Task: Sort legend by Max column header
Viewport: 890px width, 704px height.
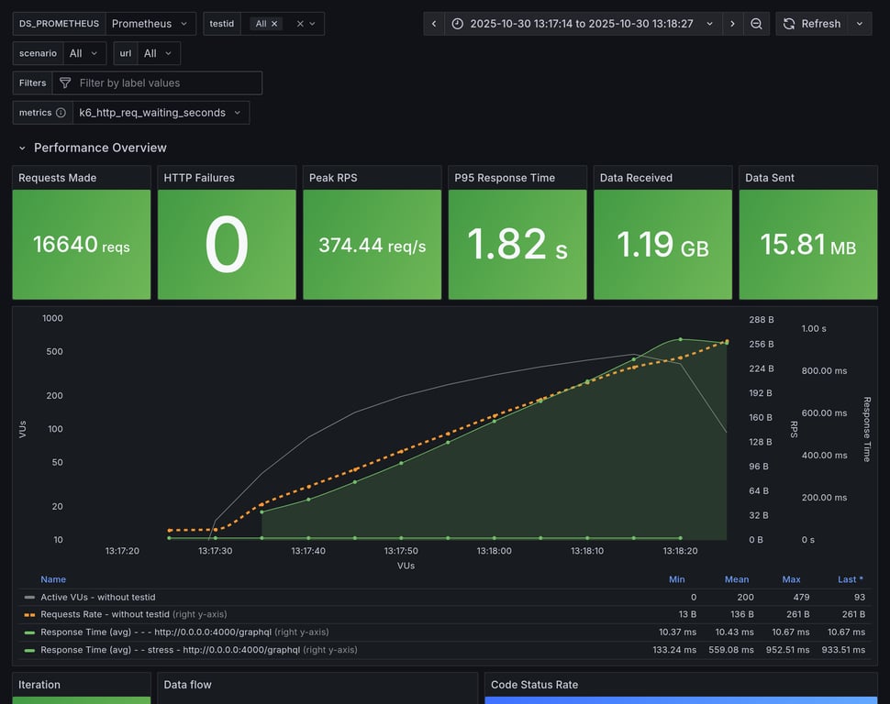Action: pyautogui.click(x=791, y=579)
